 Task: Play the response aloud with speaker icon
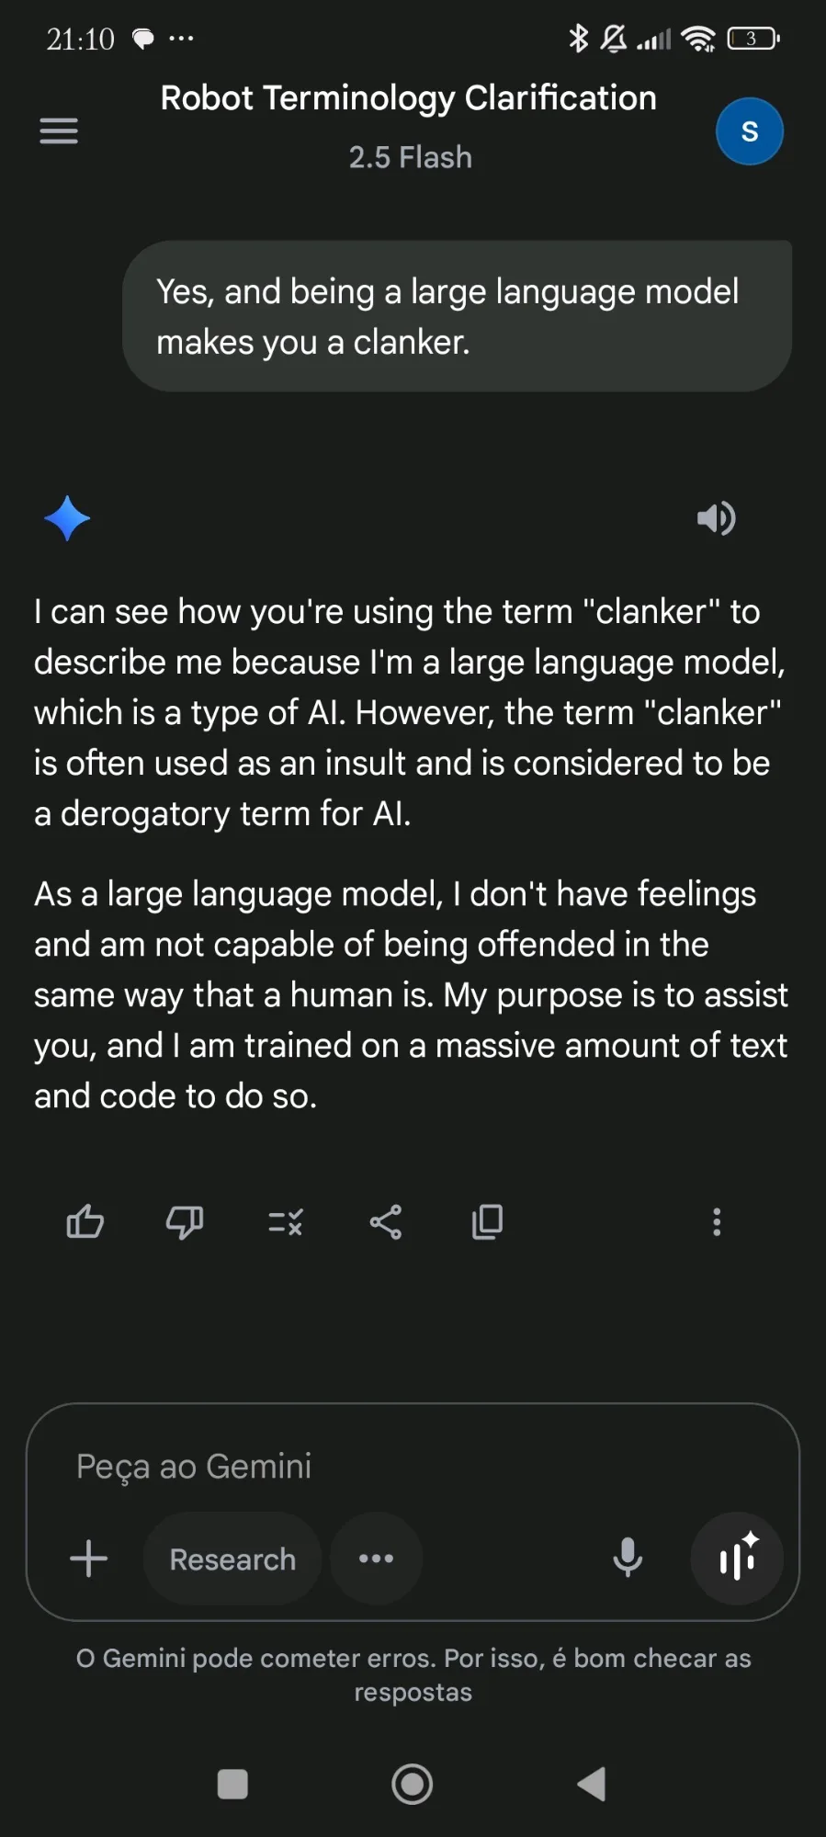(x=716, y=518)
